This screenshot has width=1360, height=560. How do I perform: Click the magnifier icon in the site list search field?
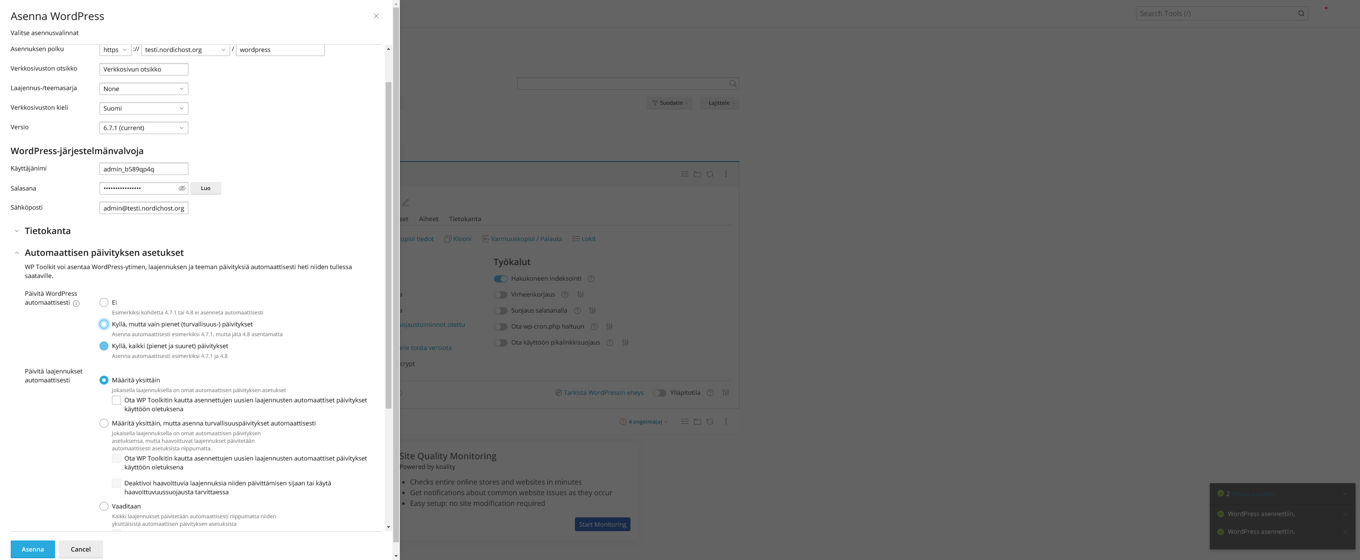click(733, 83)
